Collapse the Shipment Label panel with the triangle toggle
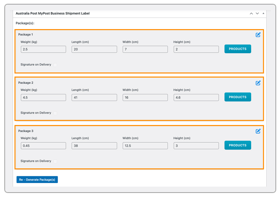Image resolution: width=280 pixels, height=197 pixels. [x=263, y=13]
